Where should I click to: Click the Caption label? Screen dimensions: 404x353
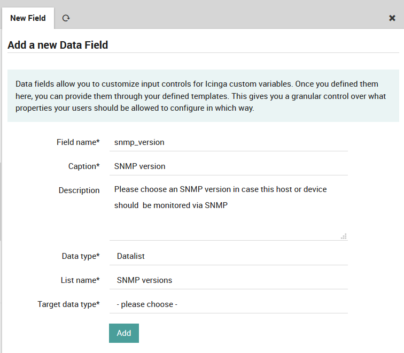[84, 166]
